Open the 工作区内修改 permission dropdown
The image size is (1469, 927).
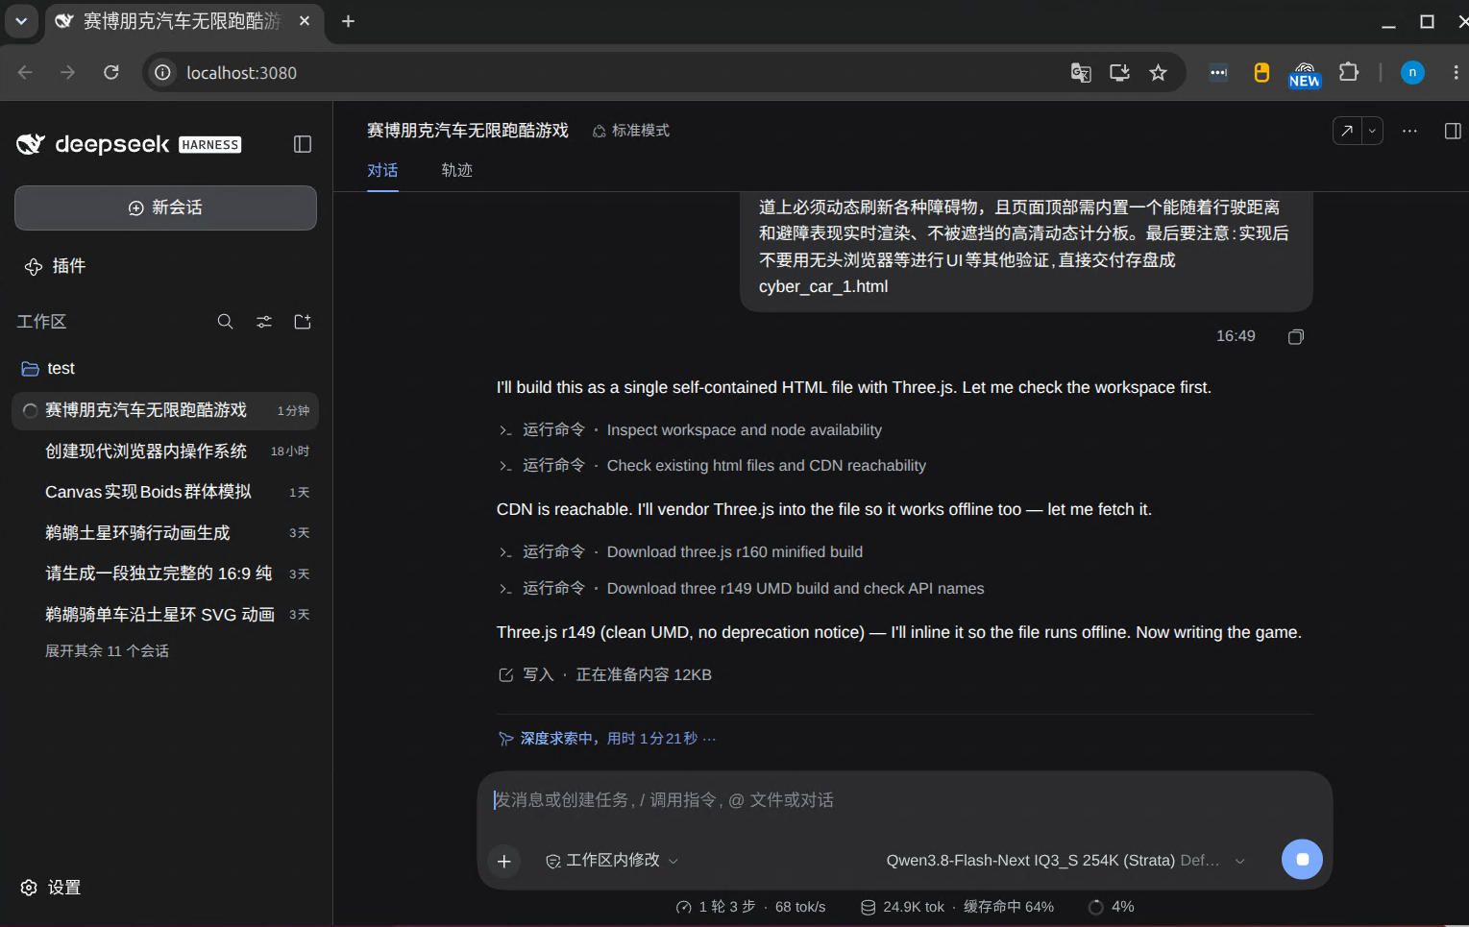click(x=612, y=861)
